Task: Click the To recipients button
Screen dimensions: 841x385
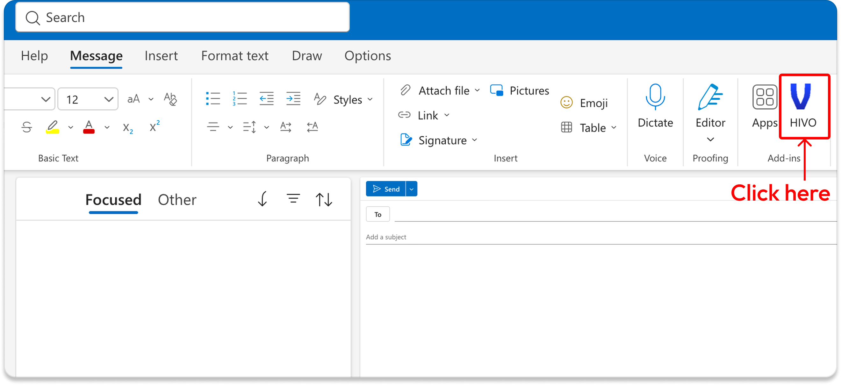Action: click(x=378, y=214)
